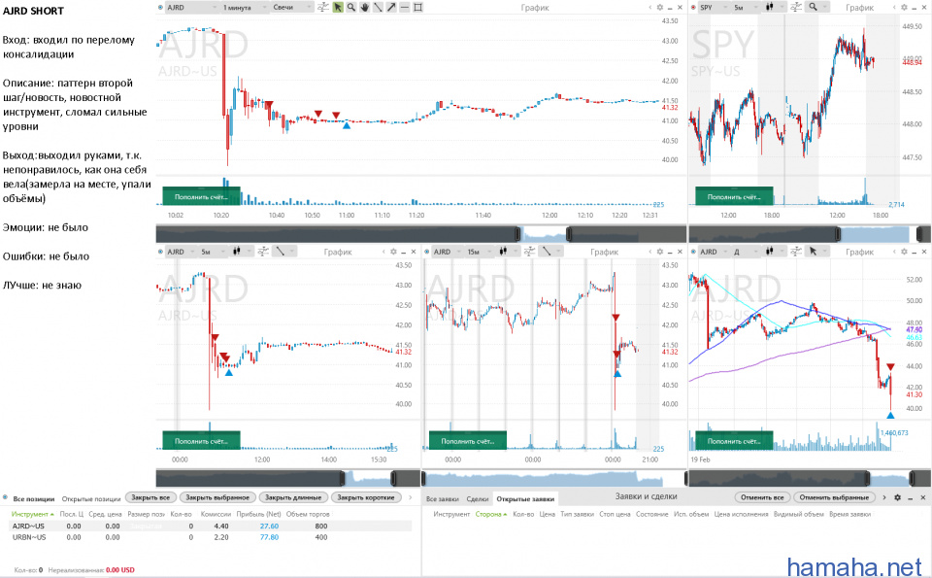Click the Отменить все button
Screen dimensions: 932x578
(763, 497)
